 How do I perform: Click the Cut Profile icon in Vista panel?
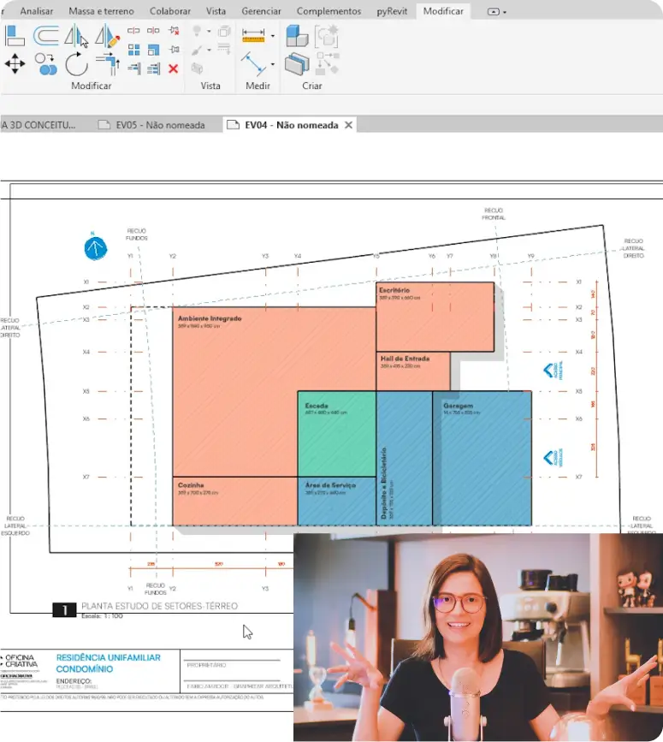point(198,68)
